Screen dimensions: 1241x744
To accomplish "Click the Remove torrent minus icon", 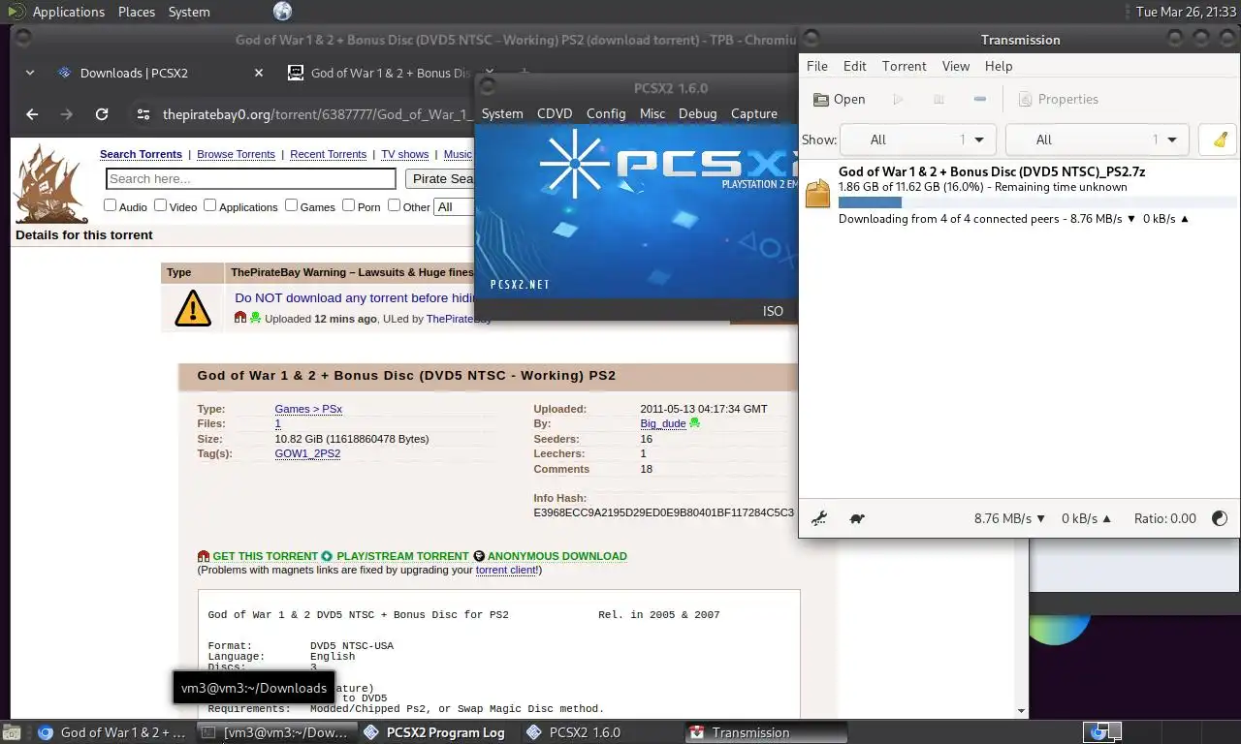I will [x=979, y=100].
